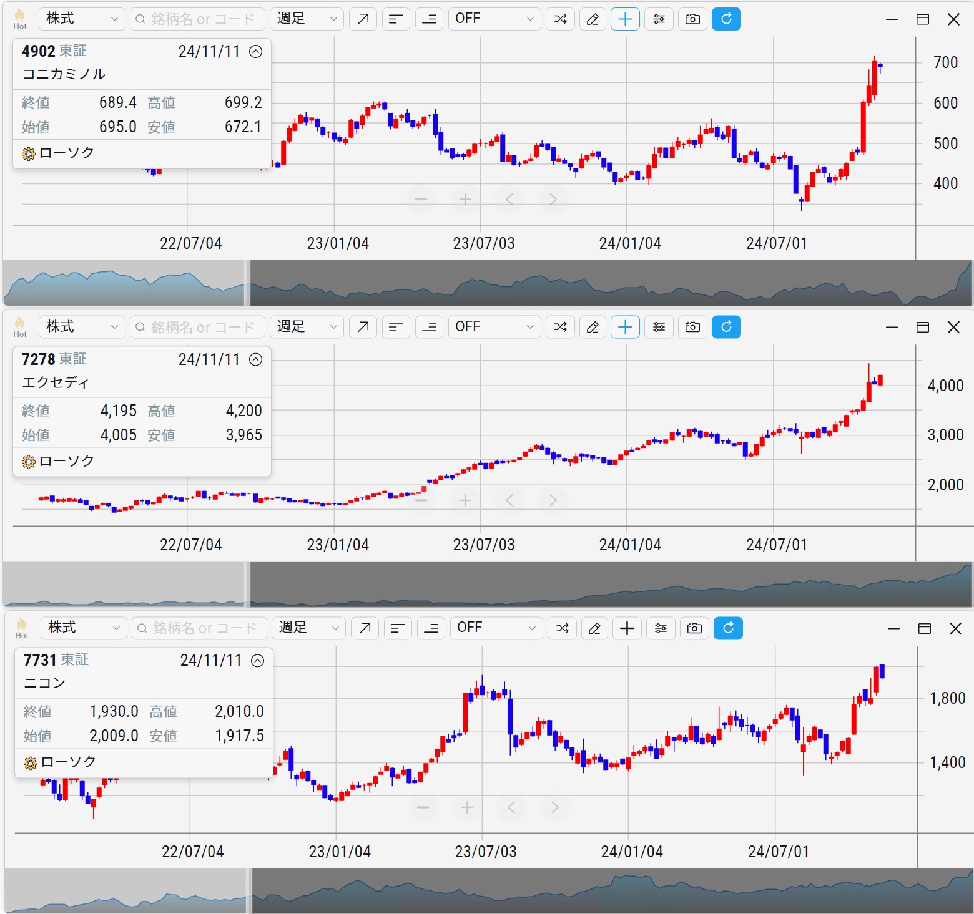Refresh the 7731 ニコン chart

click(x=728, y=628)
